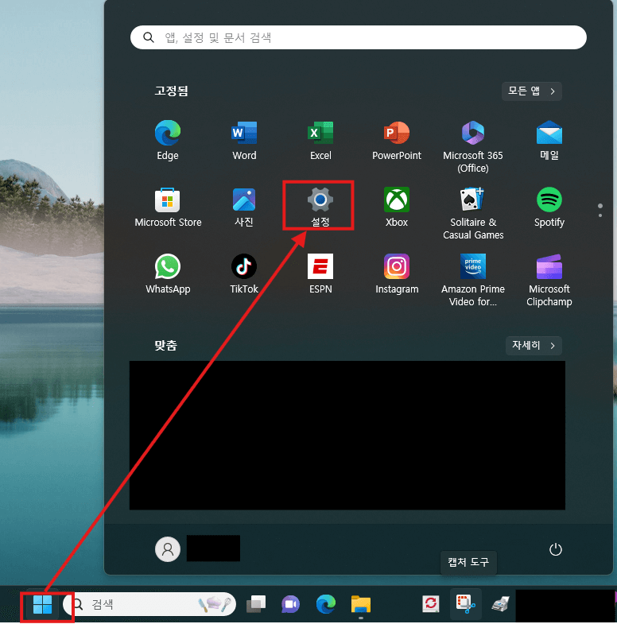Click the red refresh app on taskbar
Screen dimensions: 617x624
click(x=431, y=604)
